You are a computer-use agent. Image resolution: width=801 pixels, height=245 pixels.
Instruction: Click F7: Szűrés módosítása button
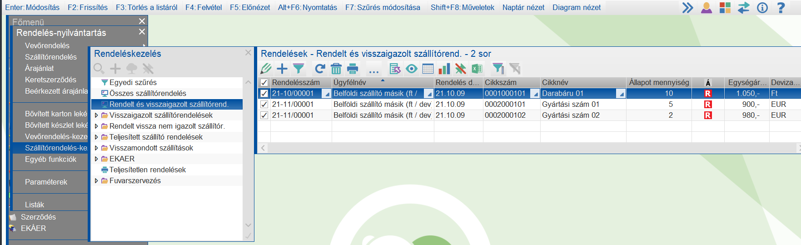point(383,7)
